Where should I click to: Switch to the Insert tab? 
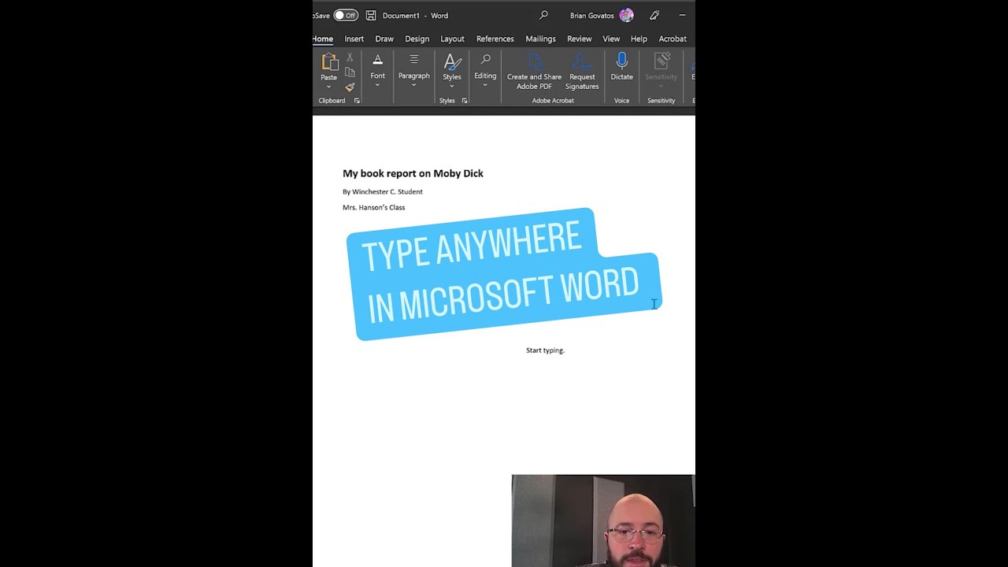(x=354, y=39)
